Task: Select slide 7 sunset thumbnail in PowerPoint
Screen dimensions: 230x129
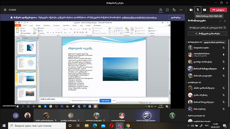Action: click(x=27, y=94)
